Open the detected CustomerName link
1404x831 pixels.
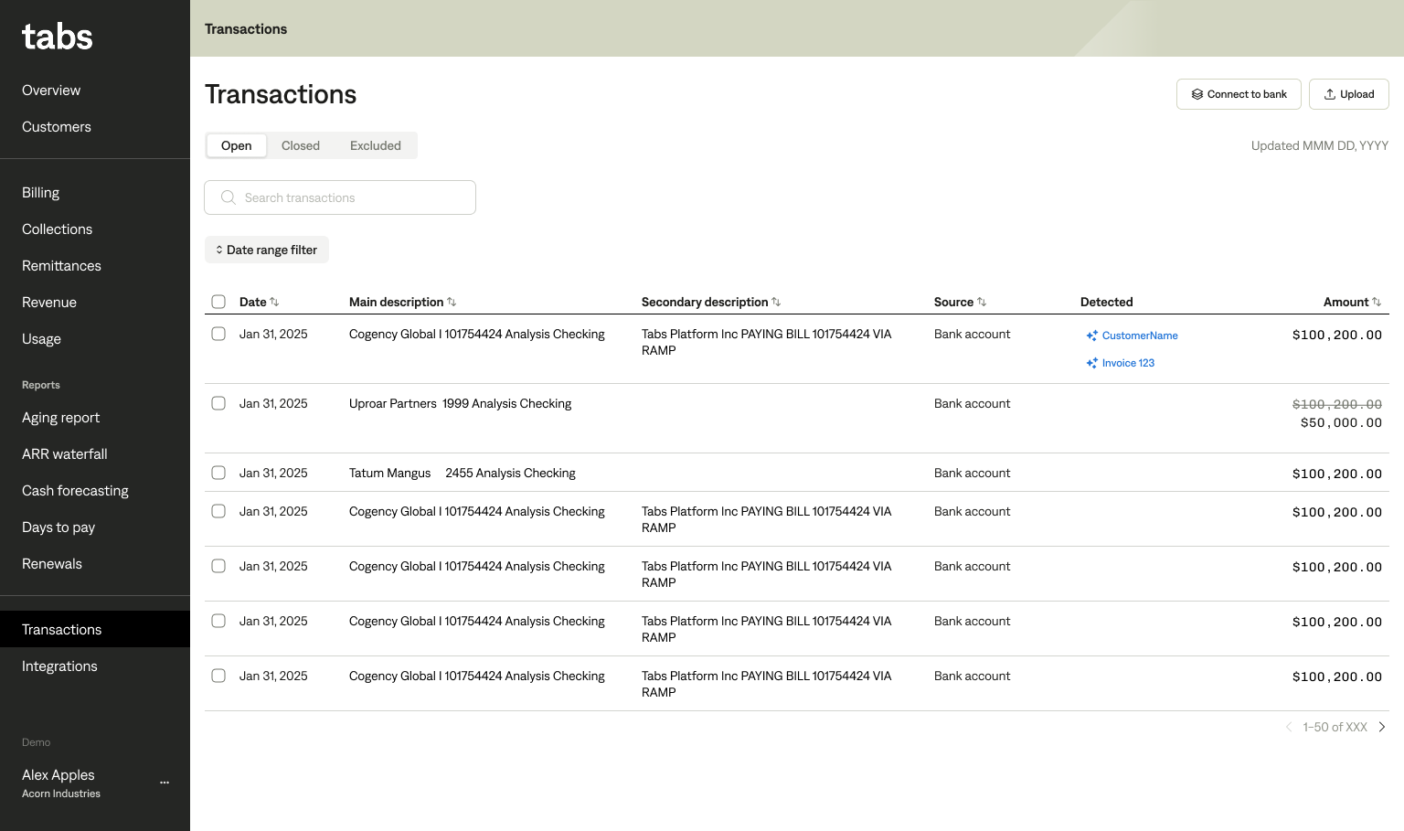point(1139,336)
